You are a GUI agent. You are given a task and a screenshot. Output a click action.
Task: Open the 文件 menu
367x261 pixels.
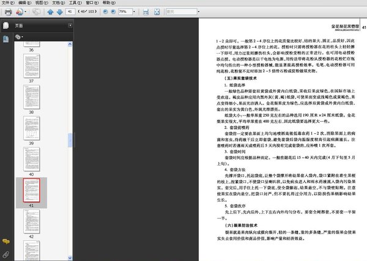(x=7, y=3)
